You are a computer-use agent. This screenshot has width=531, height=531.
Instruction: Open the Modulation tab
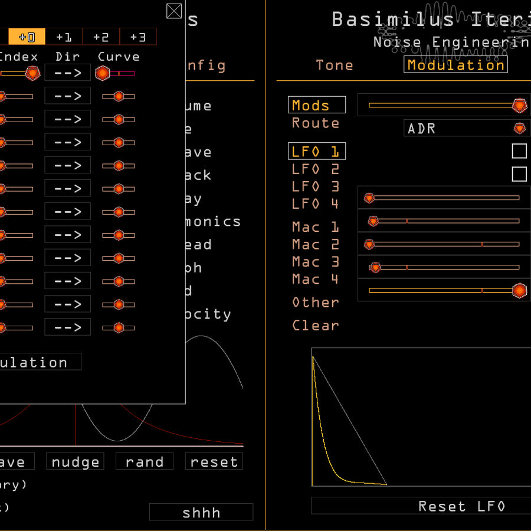pos(455,65)
